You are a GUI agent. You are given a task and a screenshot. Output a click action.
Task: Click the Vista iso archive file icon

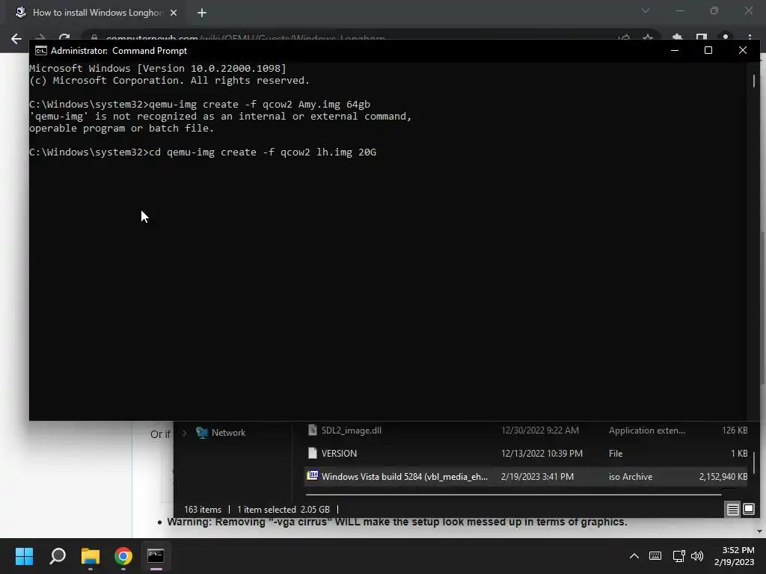tap(312, 475)
